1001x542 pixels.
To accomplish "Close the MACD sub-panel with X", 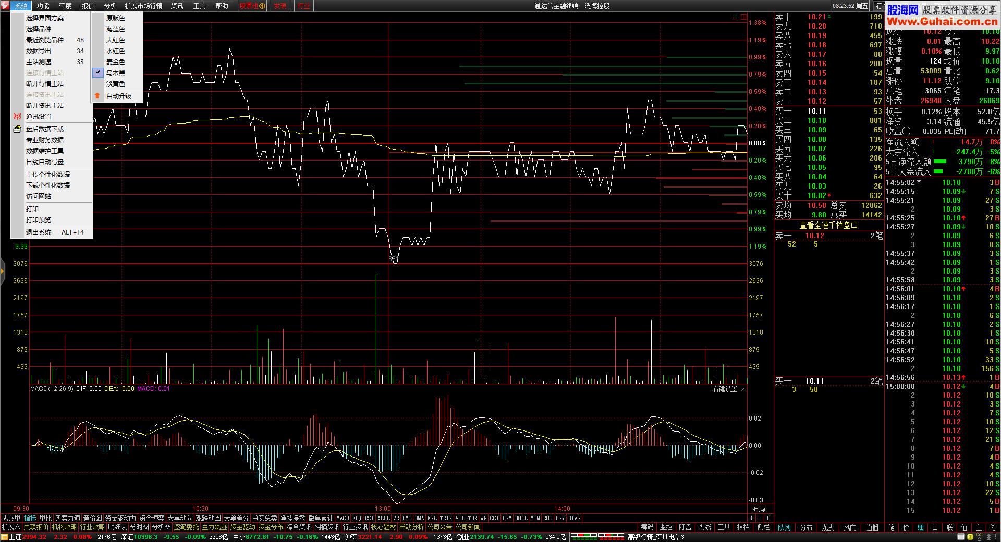I will [743, 389].
